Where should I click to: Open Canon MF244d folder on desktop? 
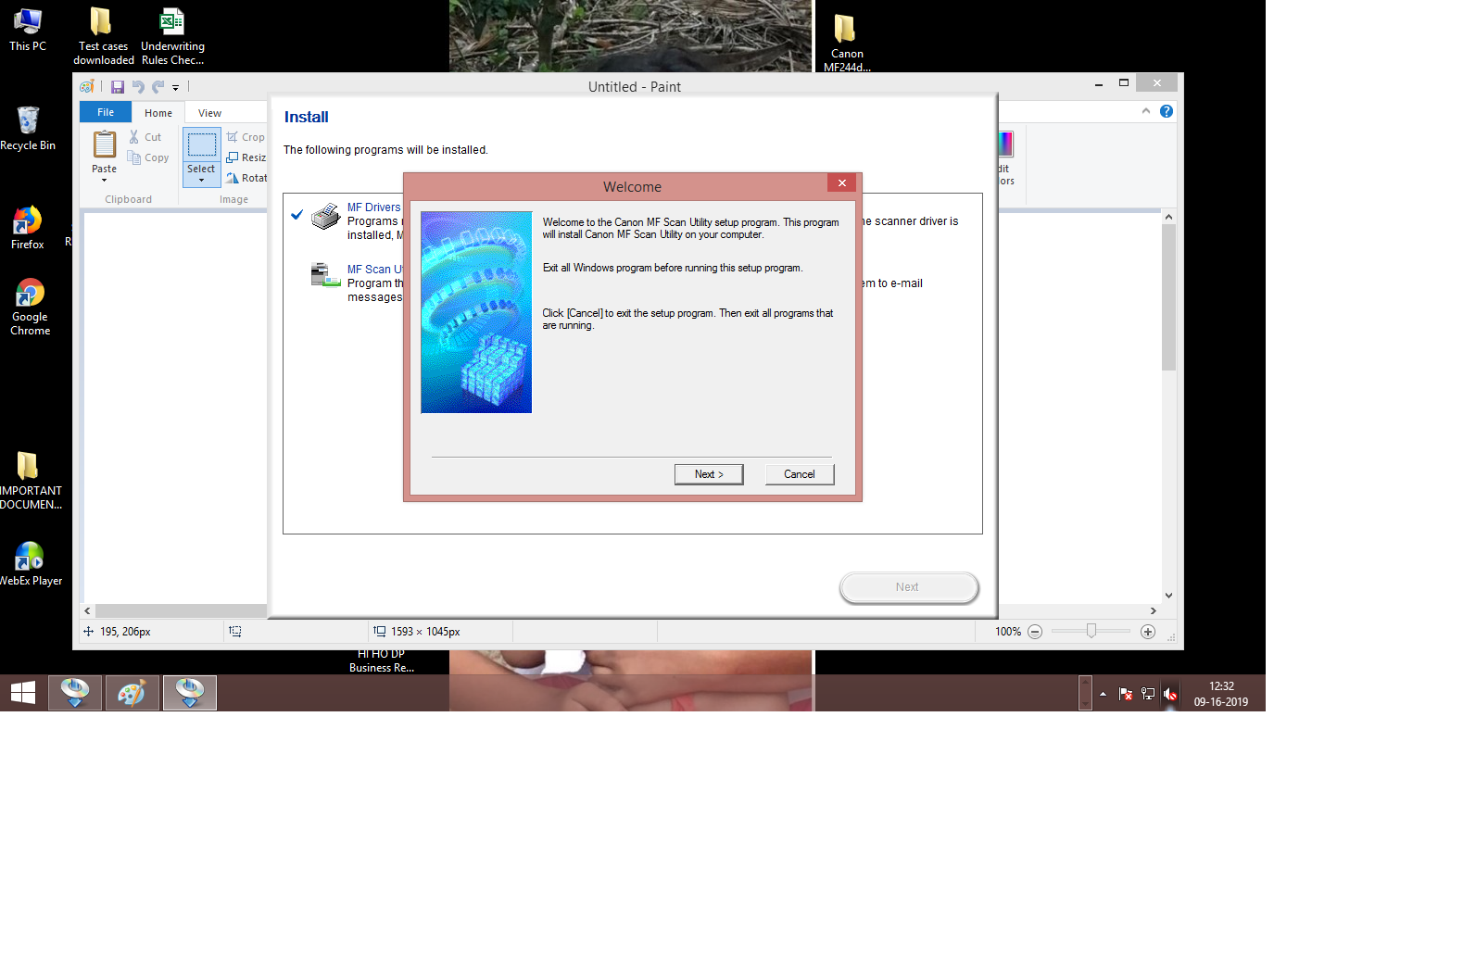pyautogui.click(x=846, y=43)
